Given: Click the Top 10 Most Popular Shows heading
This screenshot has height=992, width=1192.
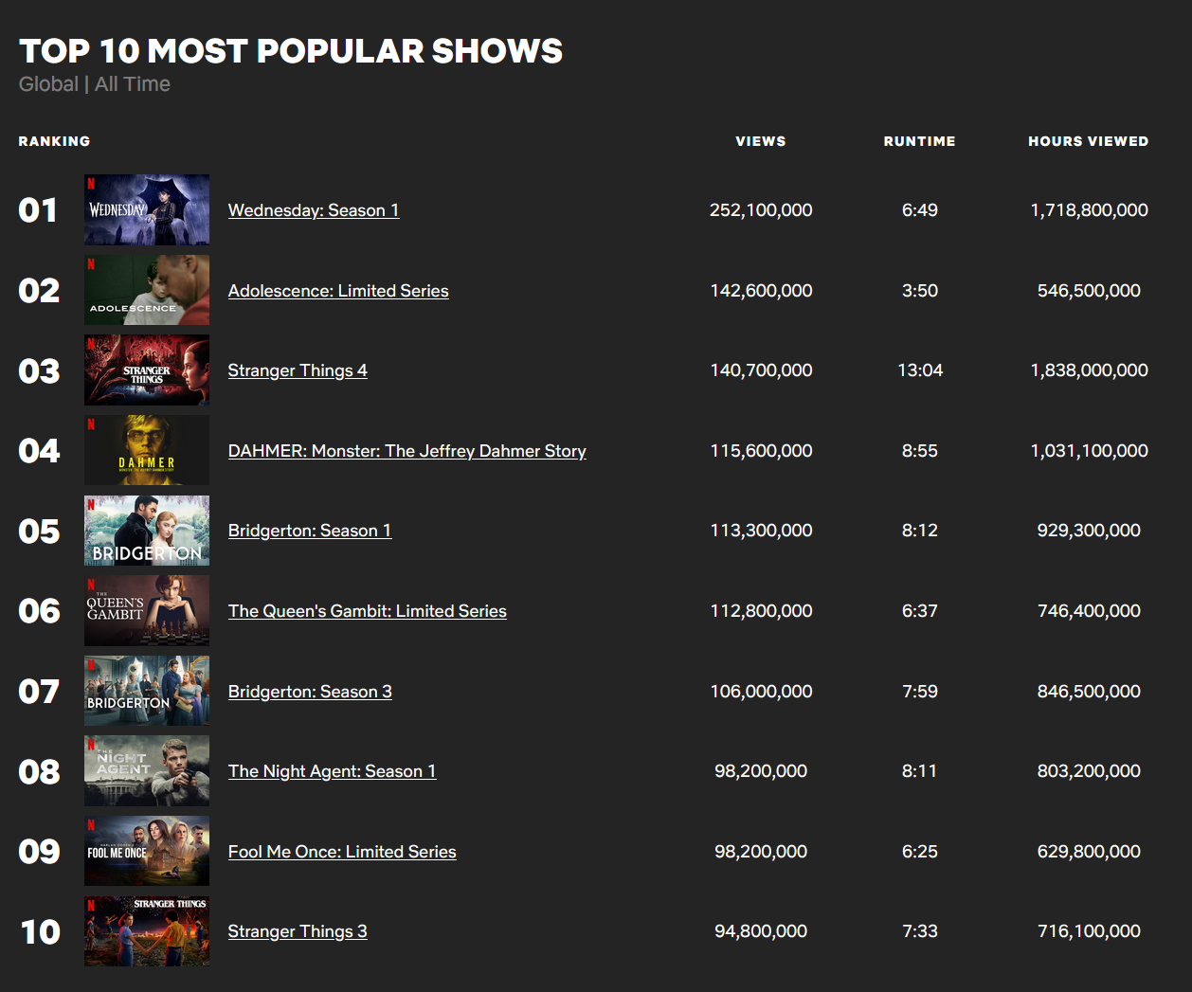Looking at the screenshot, I should click(291, 51).
